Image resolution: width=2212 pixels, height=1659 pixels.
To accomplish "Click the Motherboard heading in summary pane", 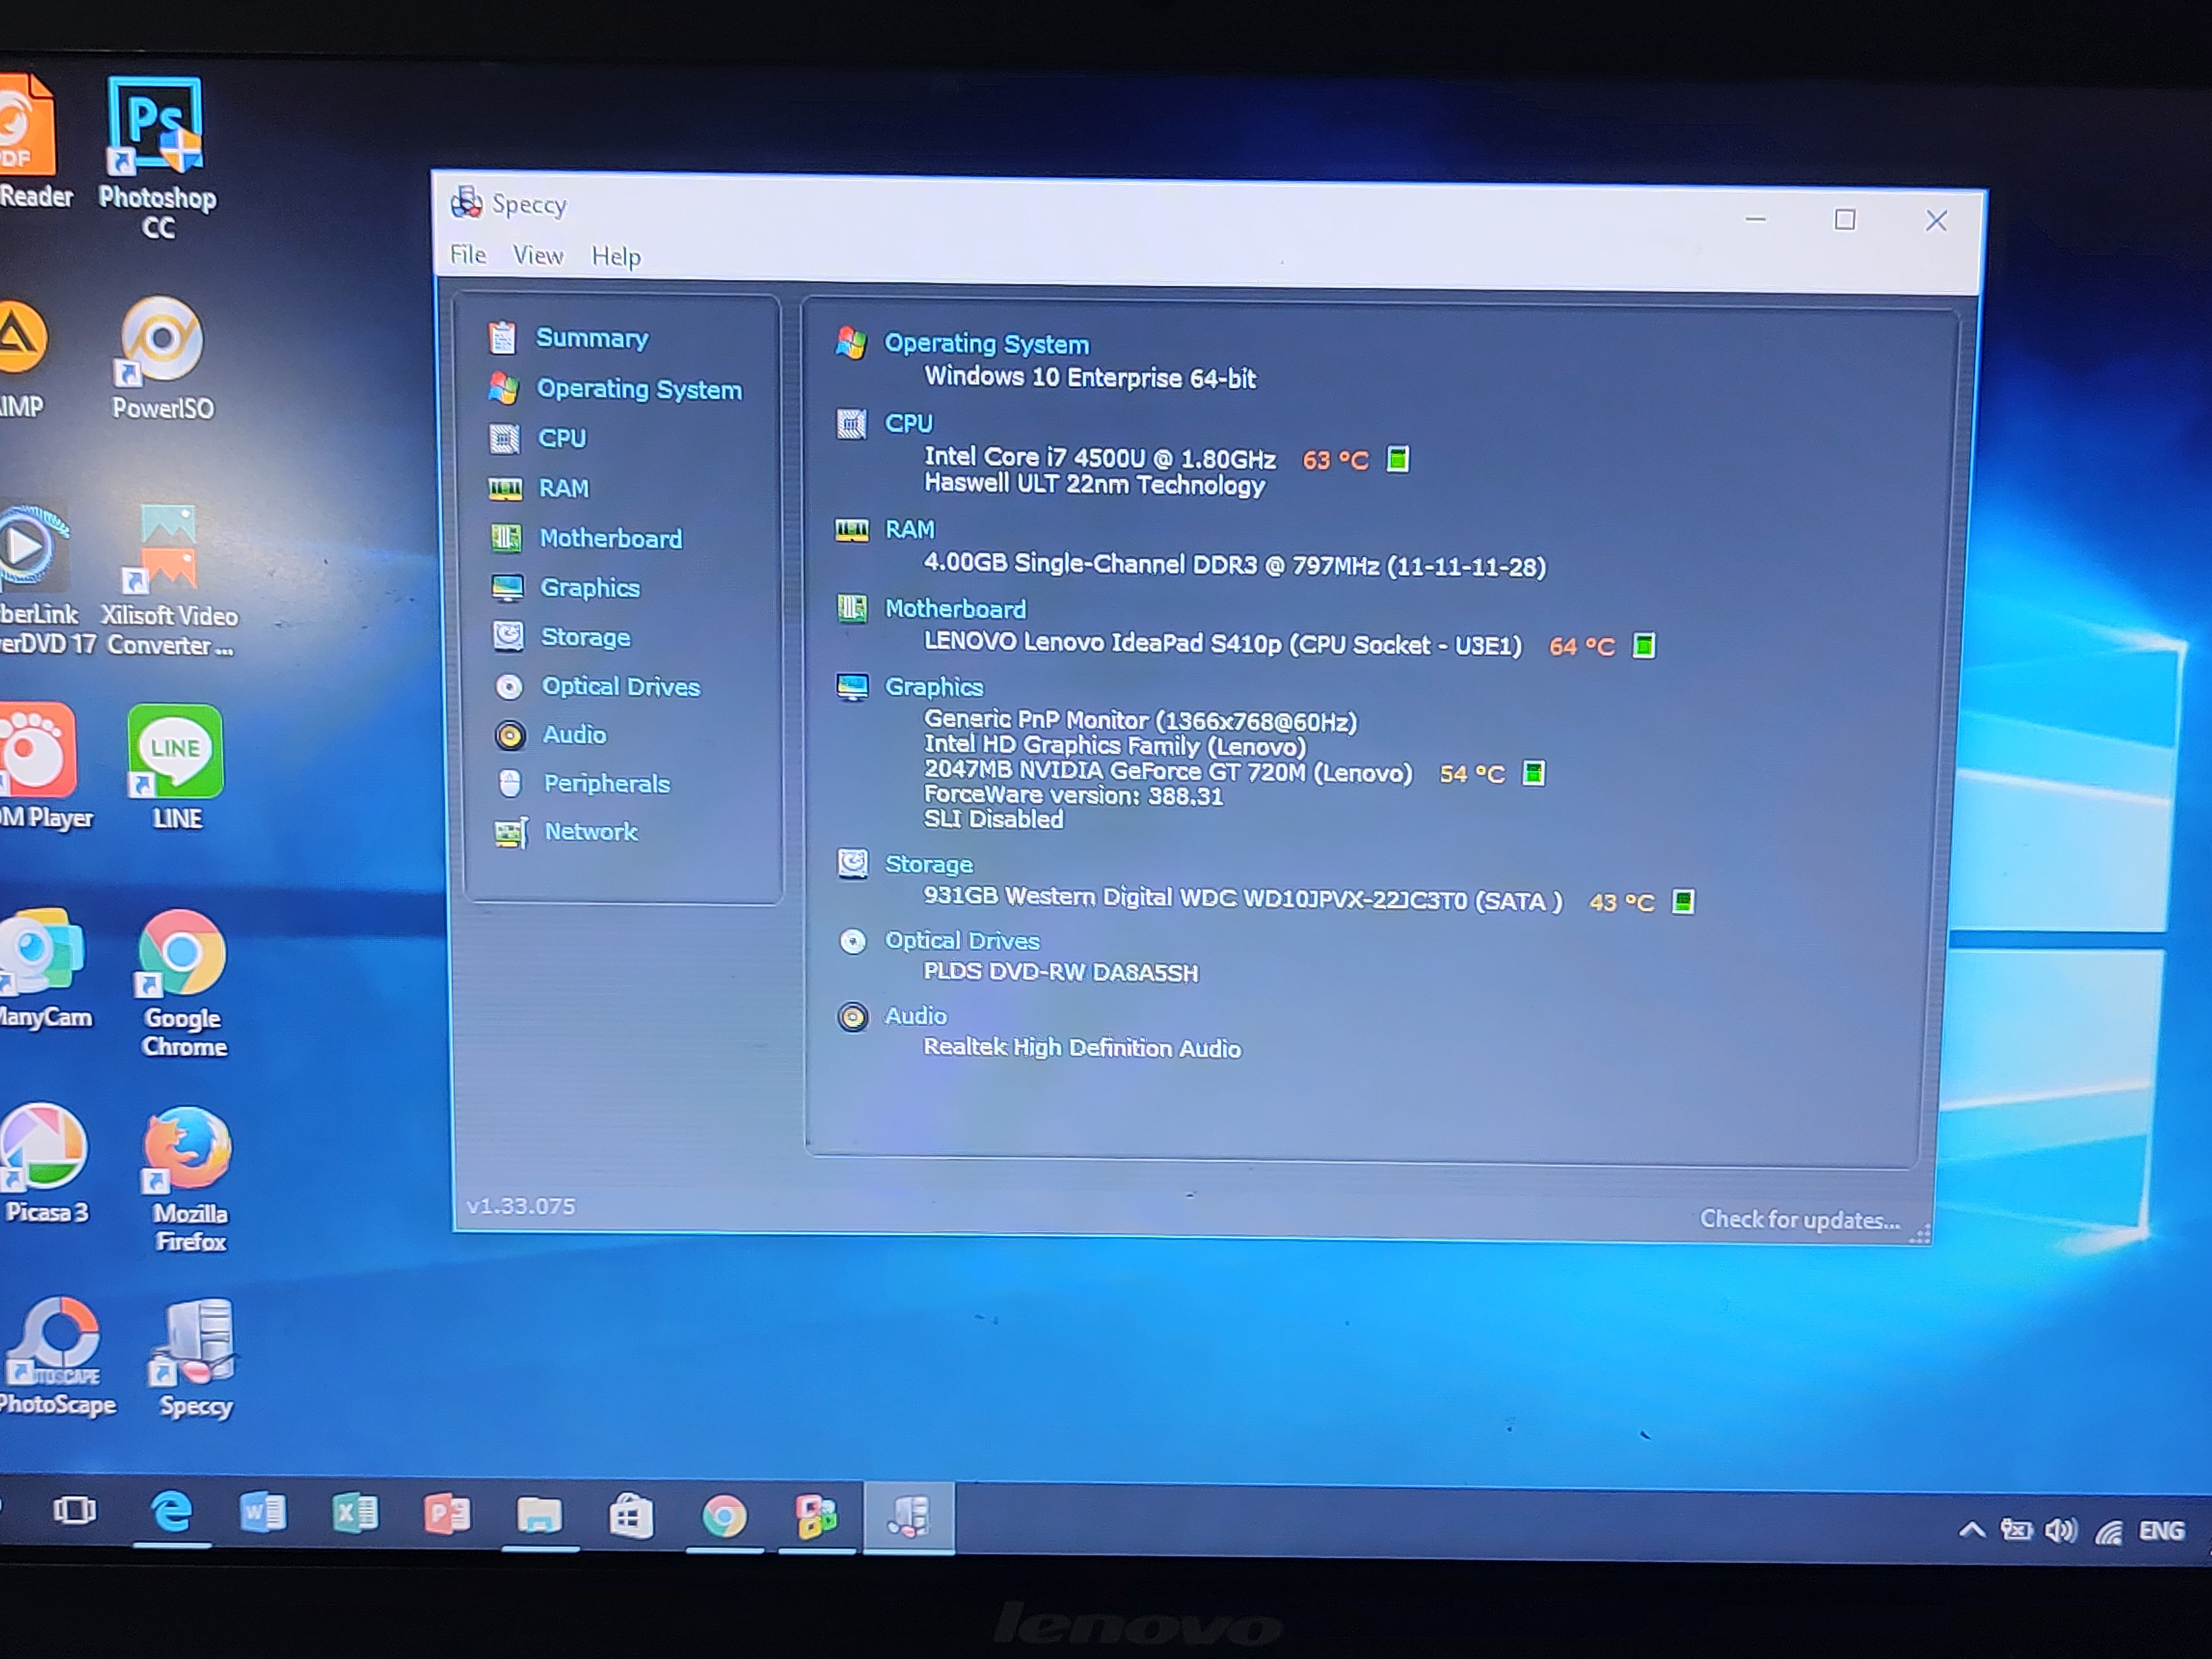I will 955,609.
